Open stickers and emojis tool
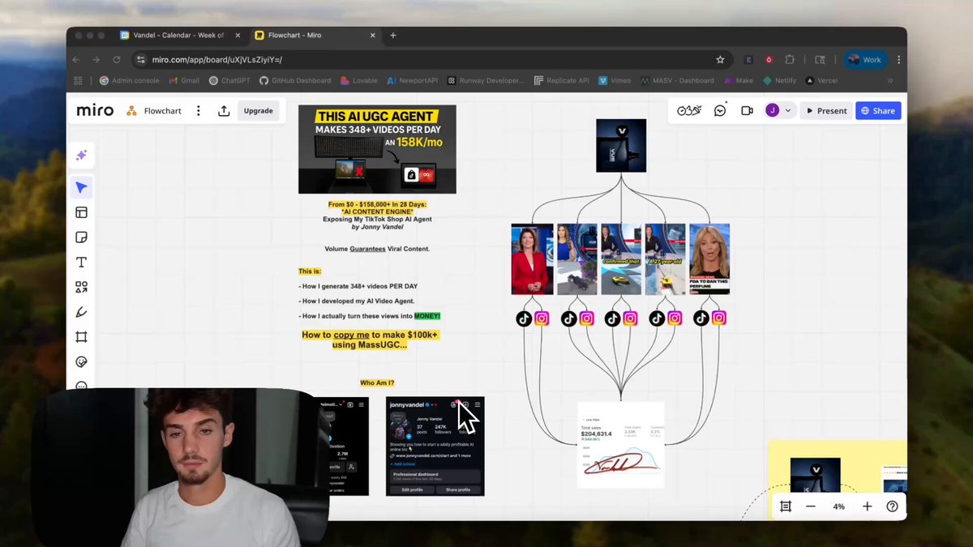 (81, 361)
